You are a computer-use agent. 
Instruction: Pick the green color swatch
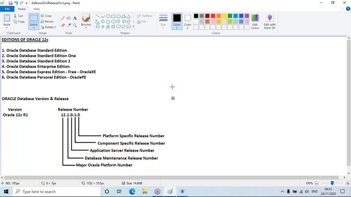point(230,16)
